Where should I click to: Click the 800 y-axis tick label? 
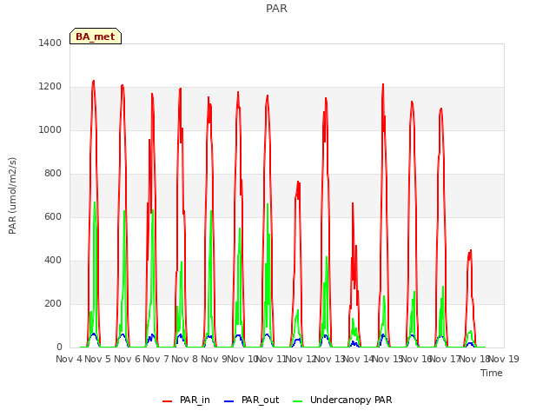53,174
